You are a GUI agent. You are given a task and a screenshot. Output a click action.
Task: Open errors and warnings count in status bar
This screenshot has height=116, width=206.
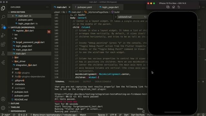23,115
